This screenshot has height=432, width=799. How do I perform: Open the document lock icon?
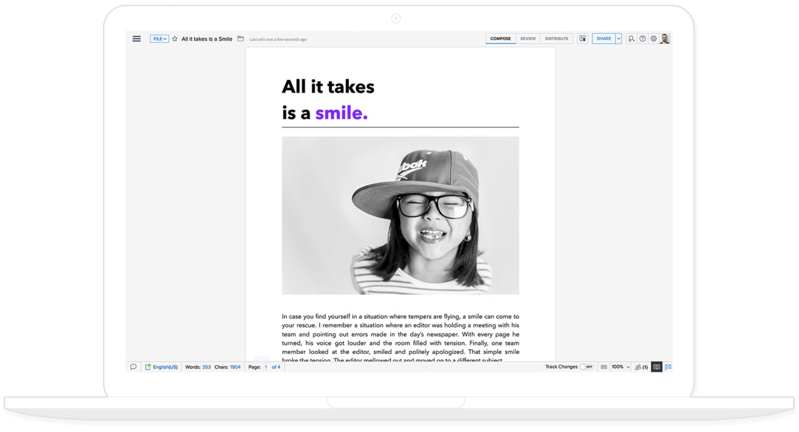pyautogui.click(x=582, y=39)
